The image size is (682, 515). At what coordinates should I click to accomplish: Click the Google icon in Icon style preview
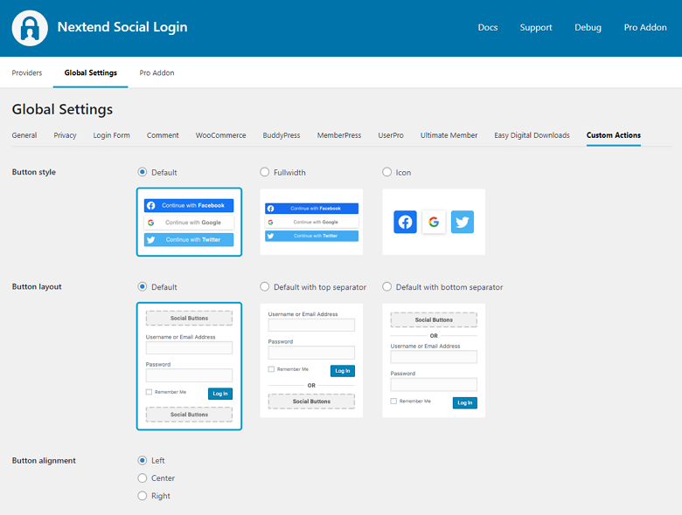434,222
